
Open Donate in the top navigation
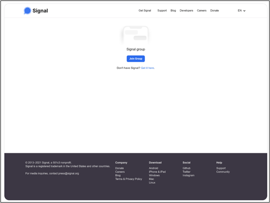[215, 11]
